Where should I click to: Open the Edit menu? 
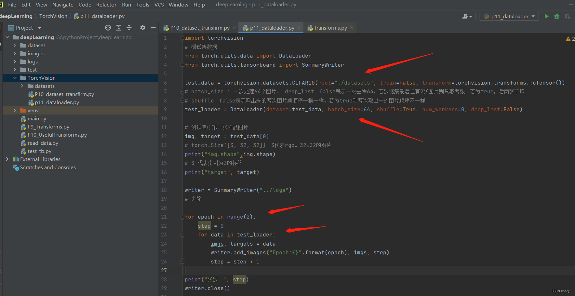click(26, 5)
